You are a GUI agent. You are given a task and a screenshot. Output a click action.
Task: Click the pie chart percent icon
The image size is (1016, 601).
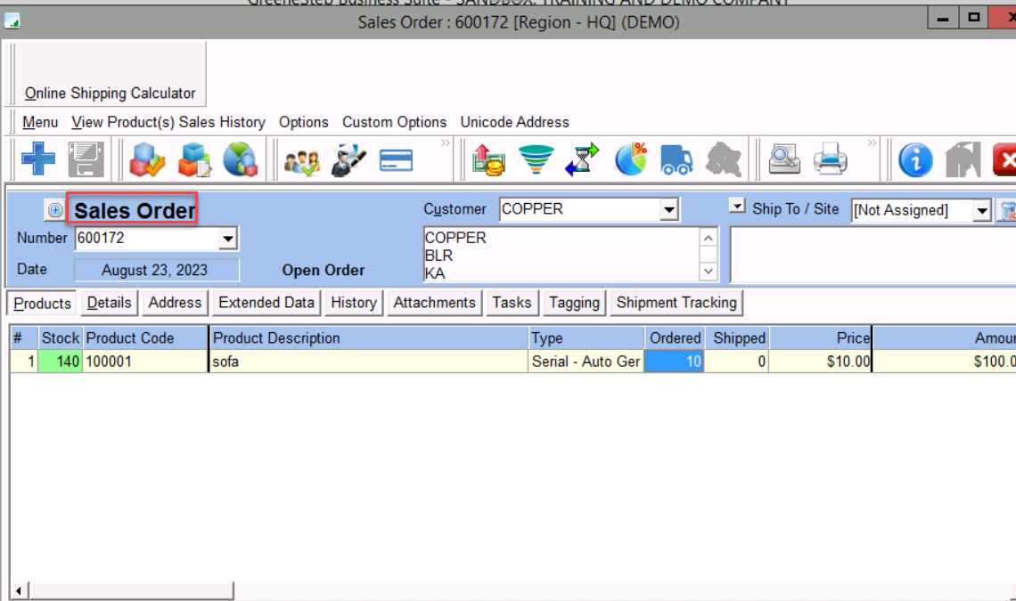click(x=631, y=160)
